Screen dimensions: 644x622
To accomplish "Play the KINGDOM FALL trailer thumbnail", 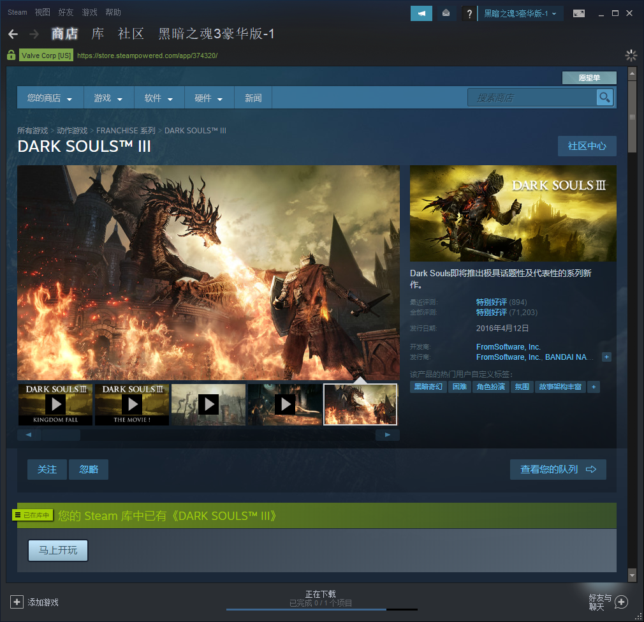I will [x=55, y=404].
